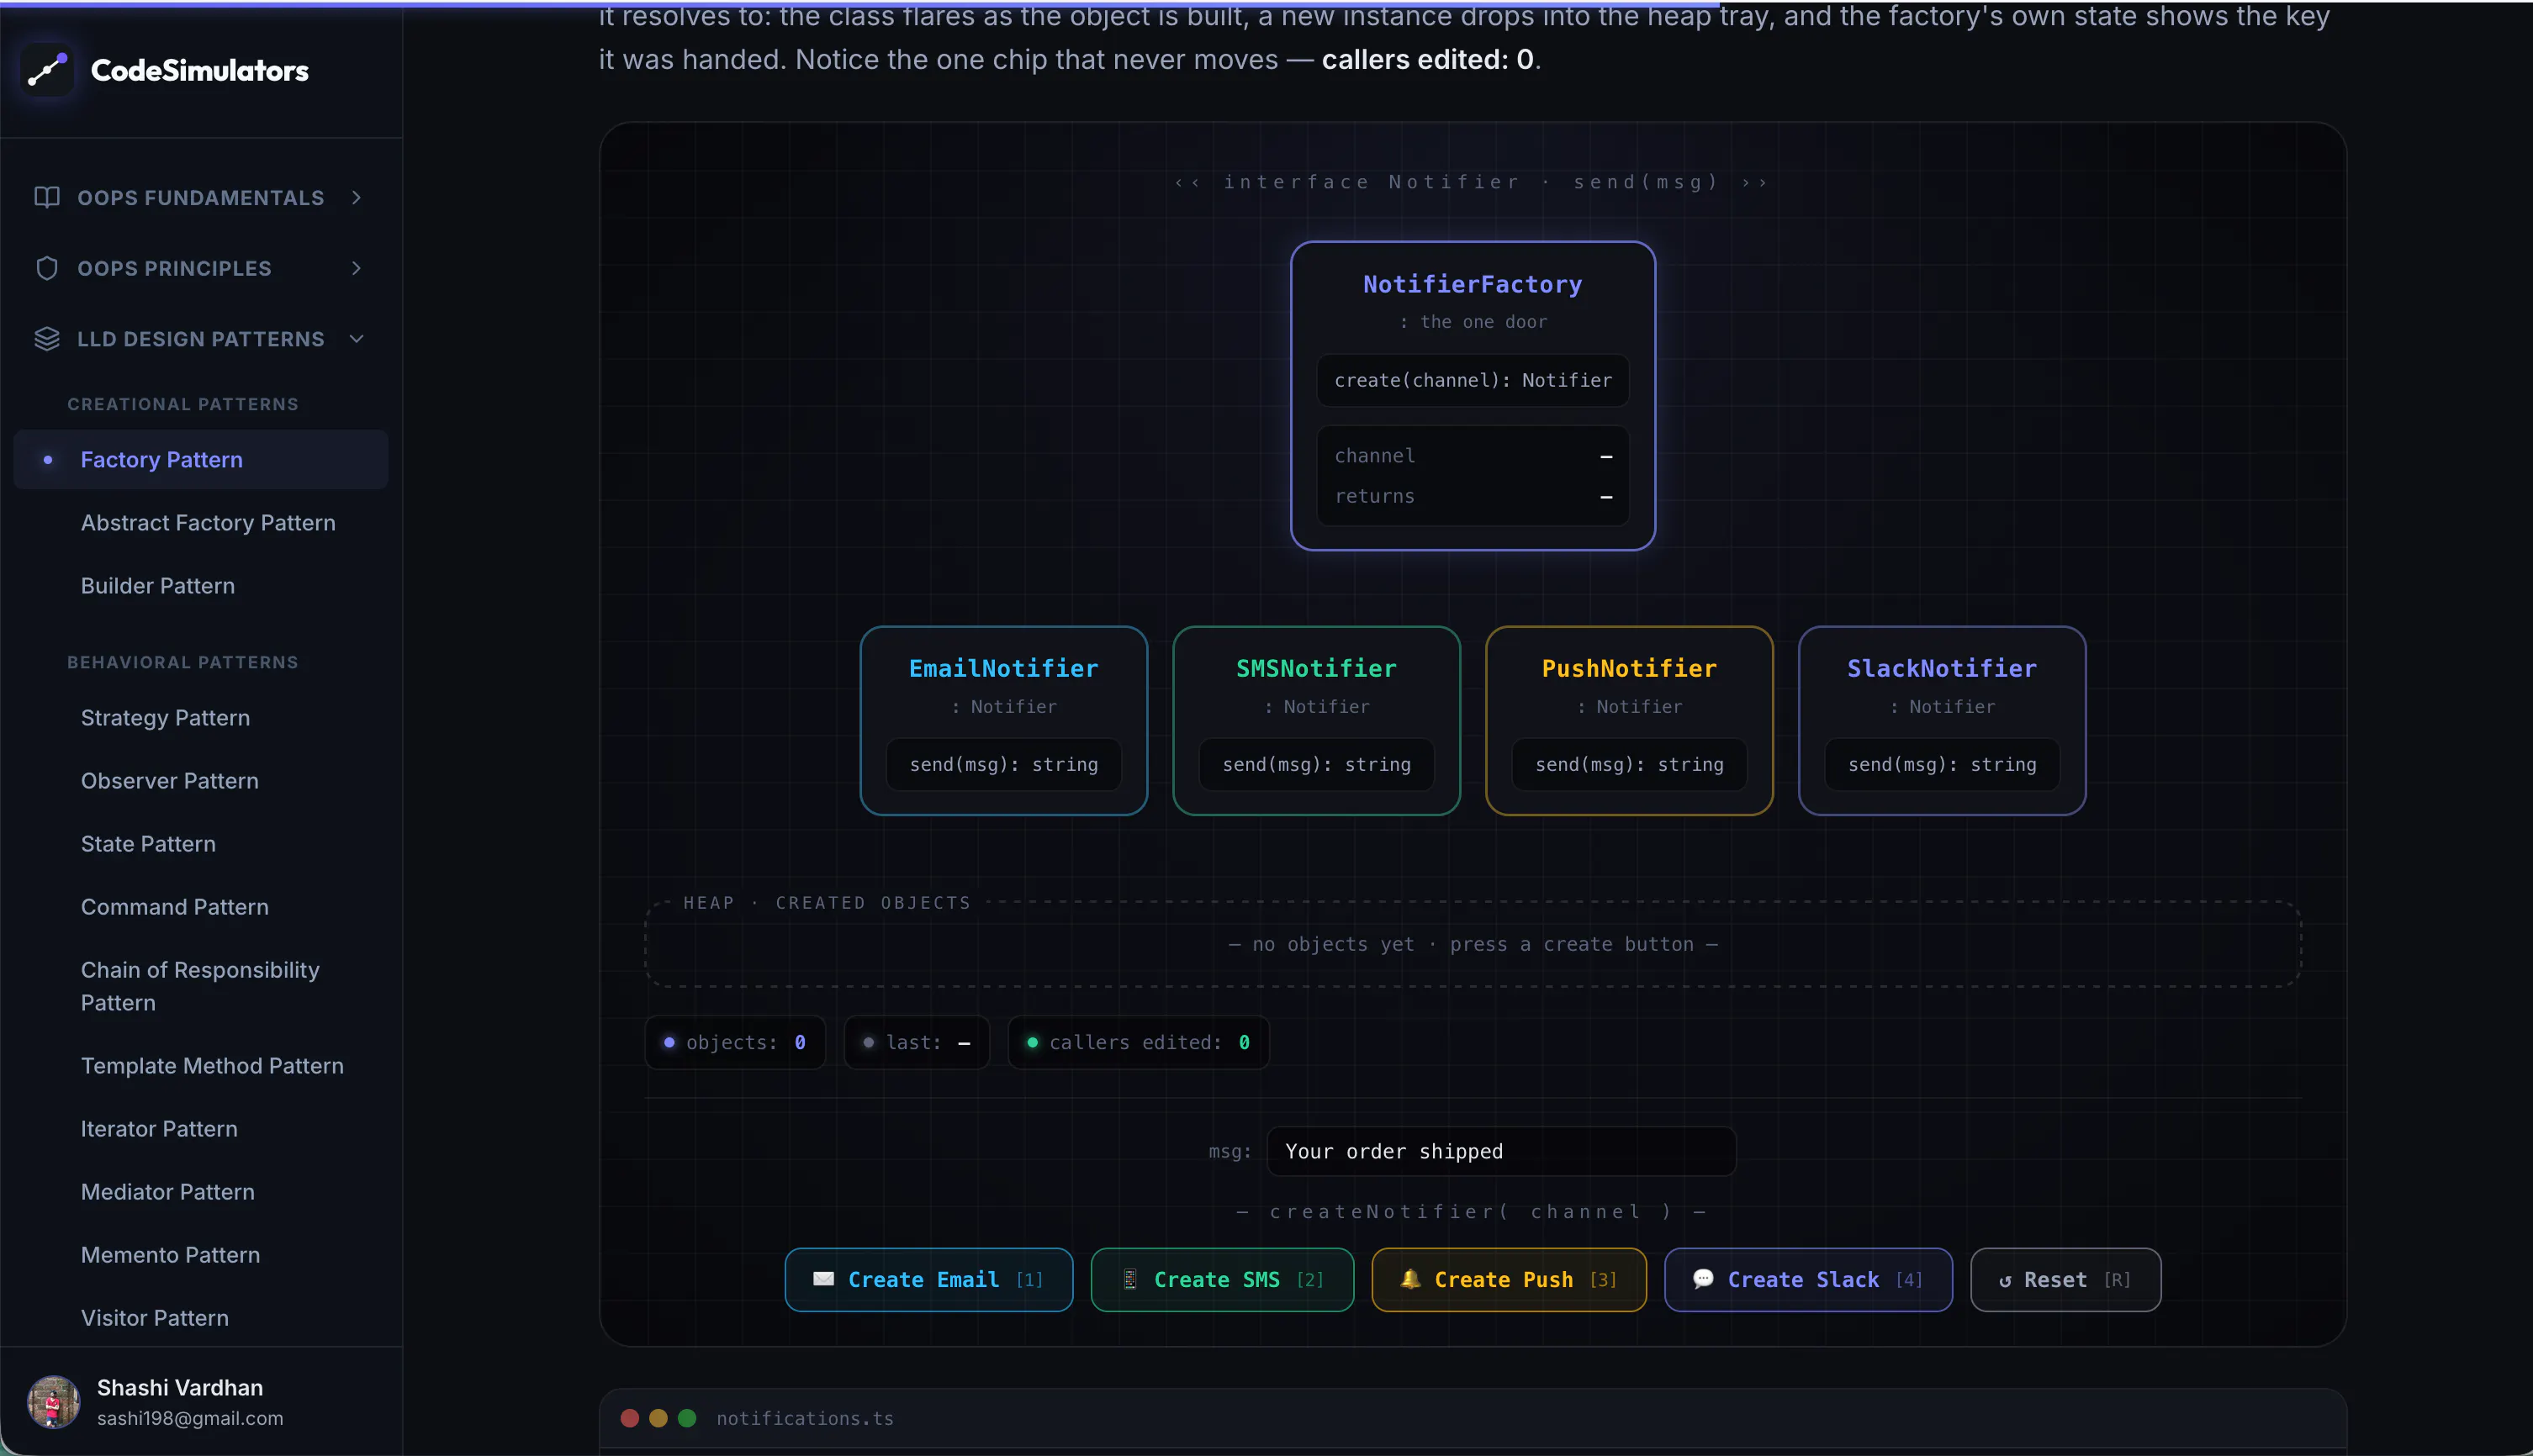This screenshot has height=1456, width=2533.
Task: Click the EmailNotifier class card
Action: 1003,720
